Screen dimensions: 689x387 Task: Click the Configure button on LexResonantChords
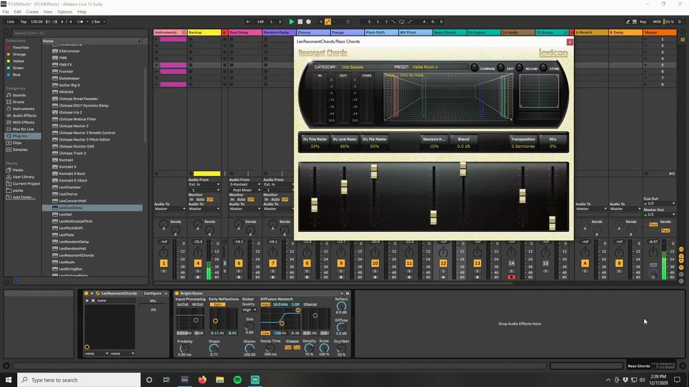tap(152, 293)
